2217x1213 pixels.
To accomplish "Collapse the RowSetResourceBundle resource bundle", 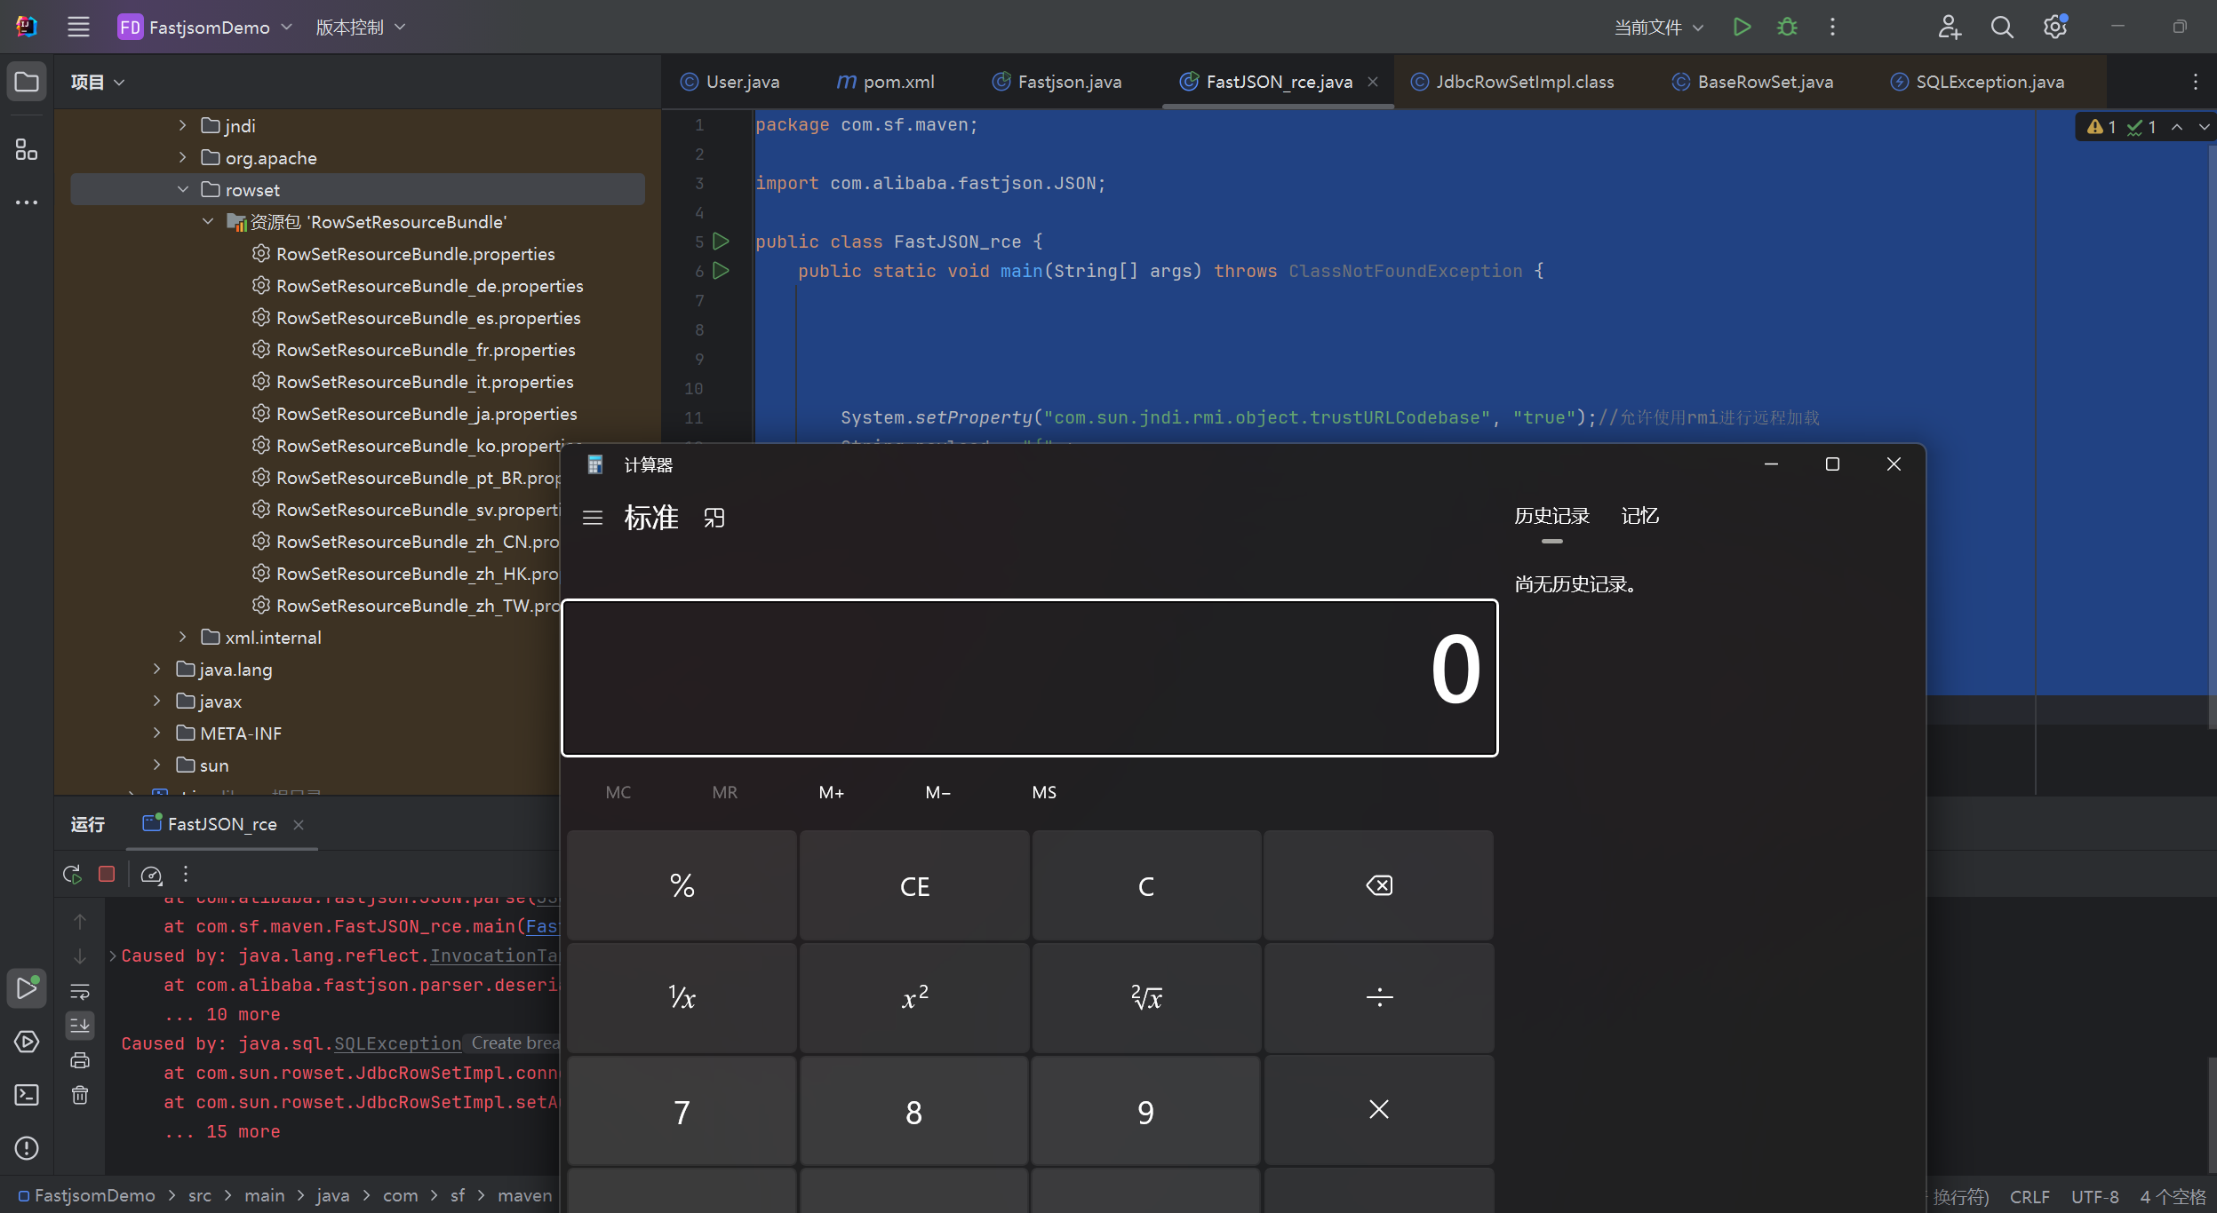I will point(208,221).
